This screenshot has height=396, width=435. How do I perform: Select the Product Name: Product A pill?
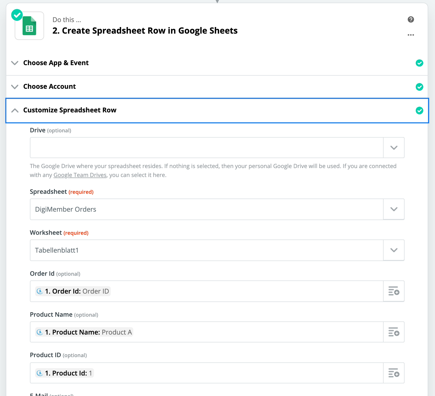[84, 332]
